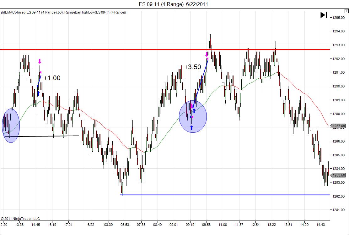The height and width of the screenshot is (235, 349).
Task: Click the 13:22 time axis label
Action: (271, 225)
